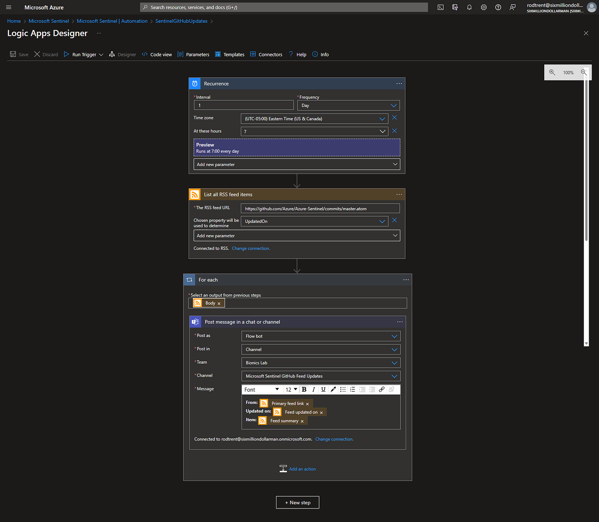Open Parameters from the toolbar
The height and width of the screenshot is (522, 599).
point(193,54)
